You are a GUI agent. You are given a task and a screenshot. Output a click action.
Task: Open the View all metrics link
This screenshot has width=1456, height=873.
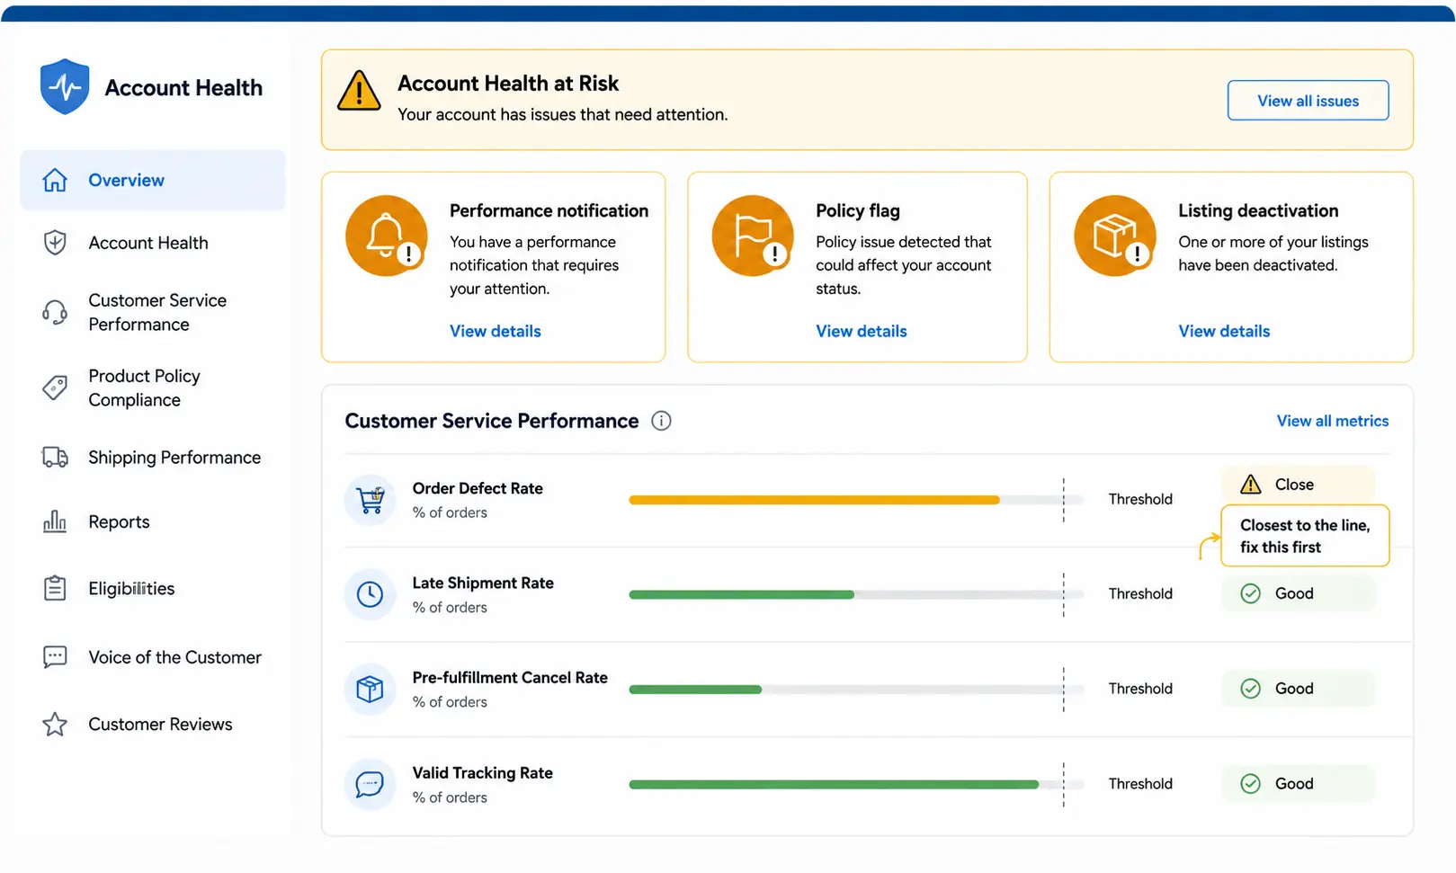coord(1333,421)
